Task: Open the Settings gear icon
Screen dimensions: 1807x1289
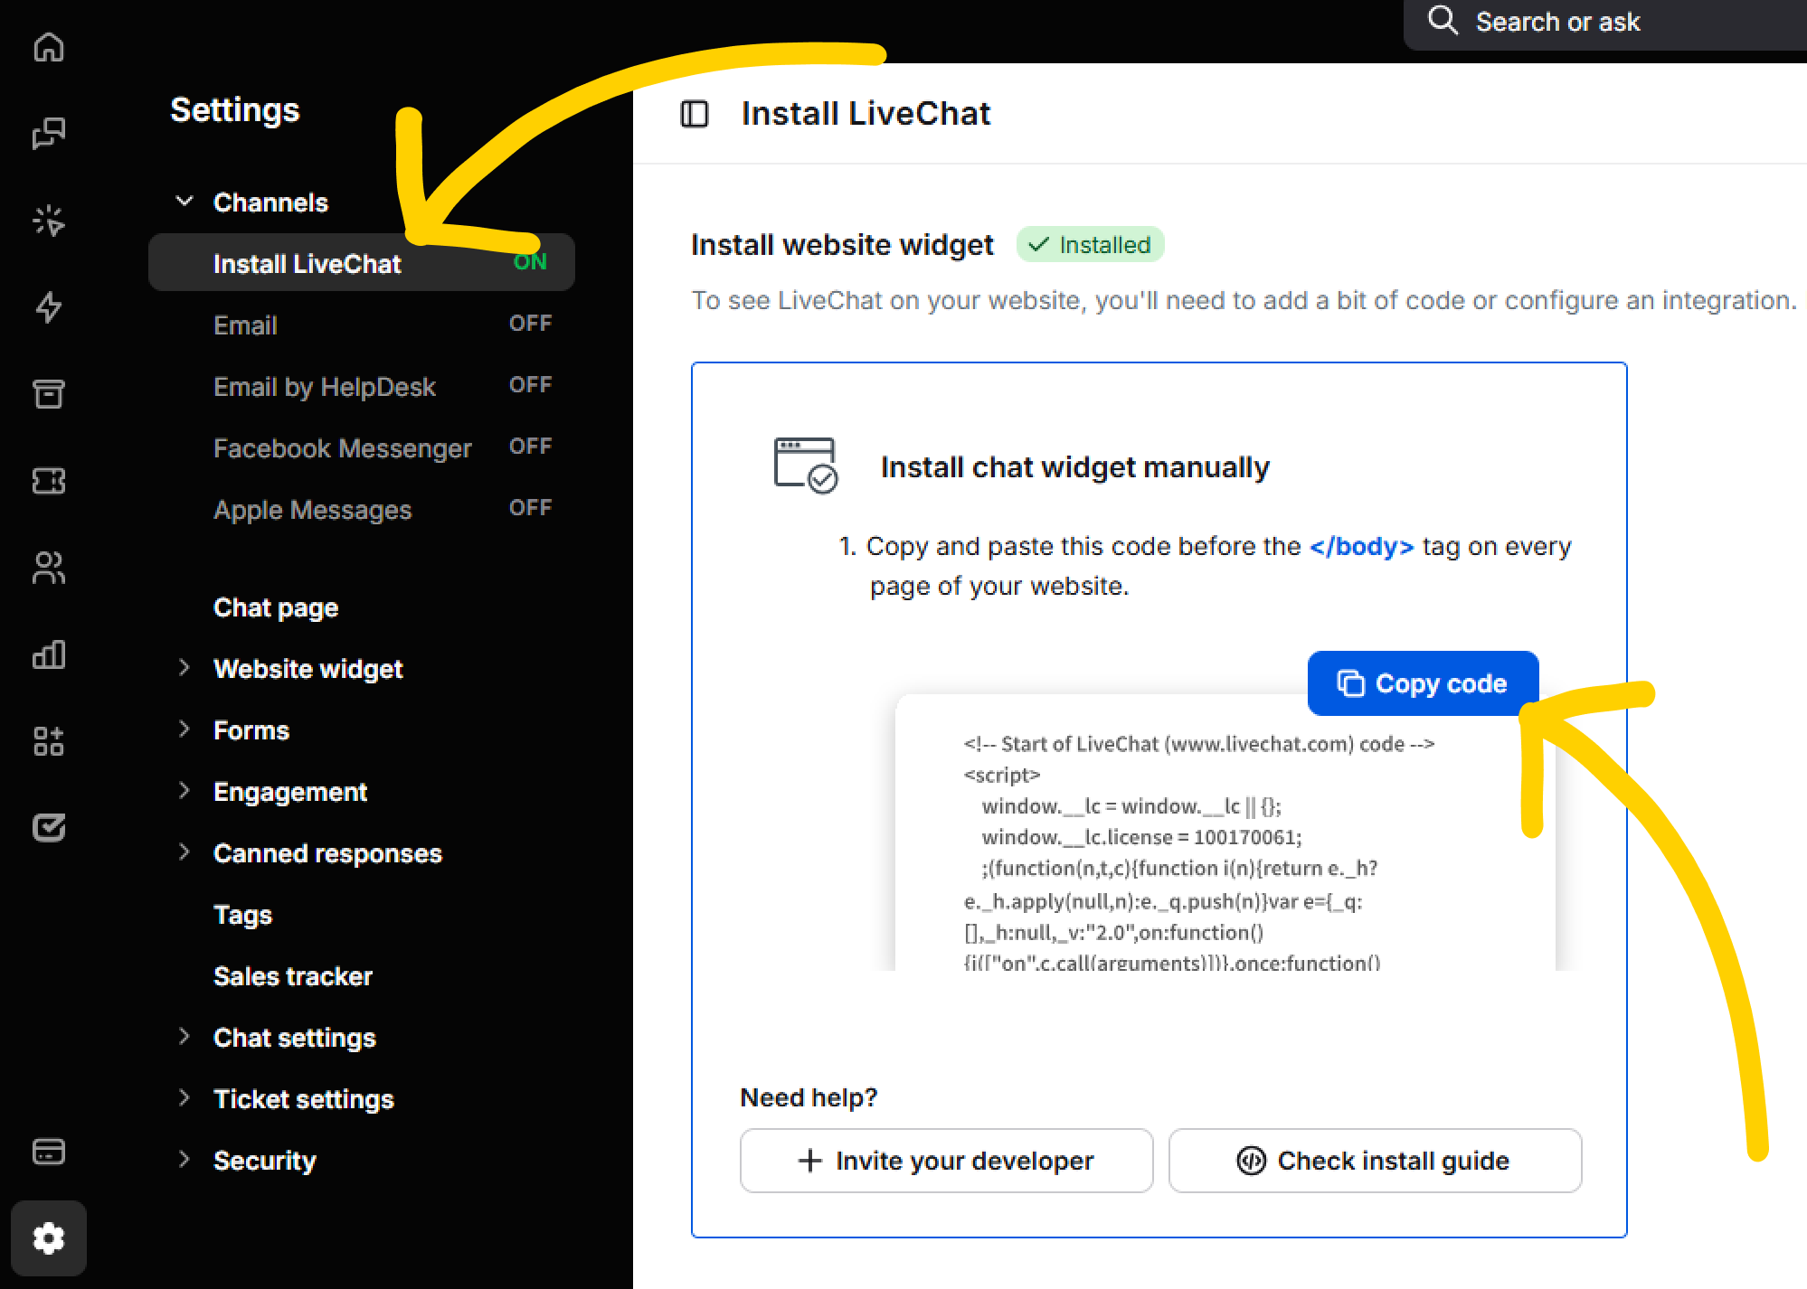Action: 49,1238
